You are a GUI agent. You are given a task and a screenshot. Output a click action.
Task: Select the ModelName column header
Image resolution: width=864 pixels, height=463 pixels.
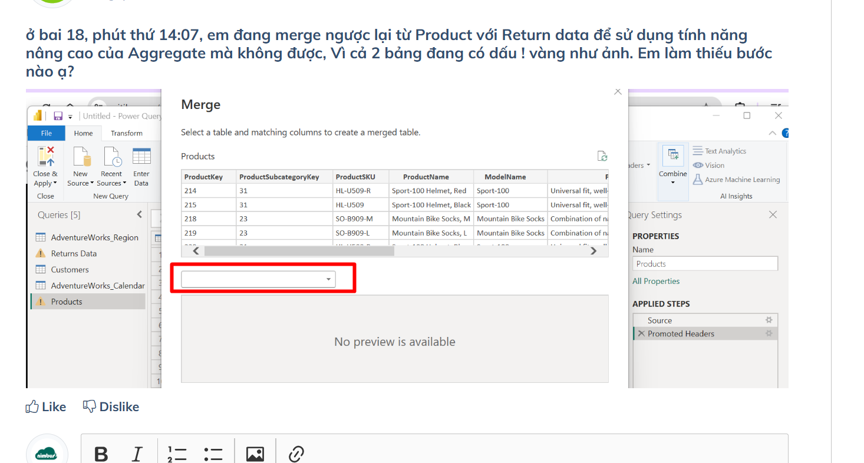pyautogui.click(x=510, y=177)
